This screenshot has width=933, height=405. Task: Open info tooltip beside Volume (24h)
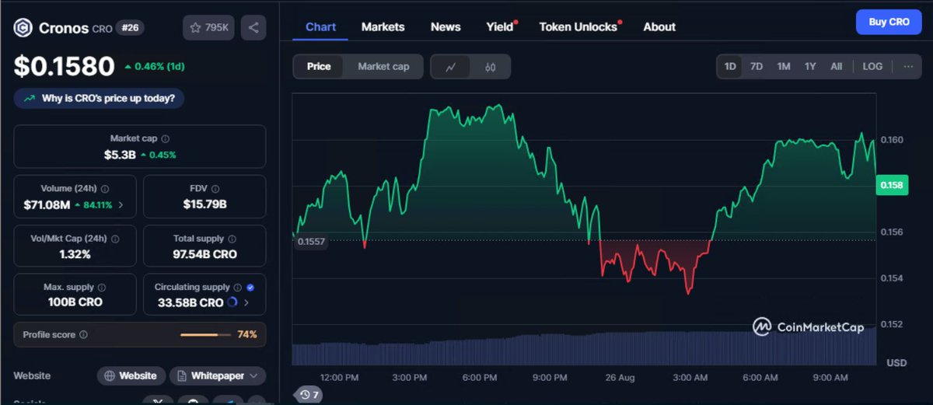click(x=105, y=188)
